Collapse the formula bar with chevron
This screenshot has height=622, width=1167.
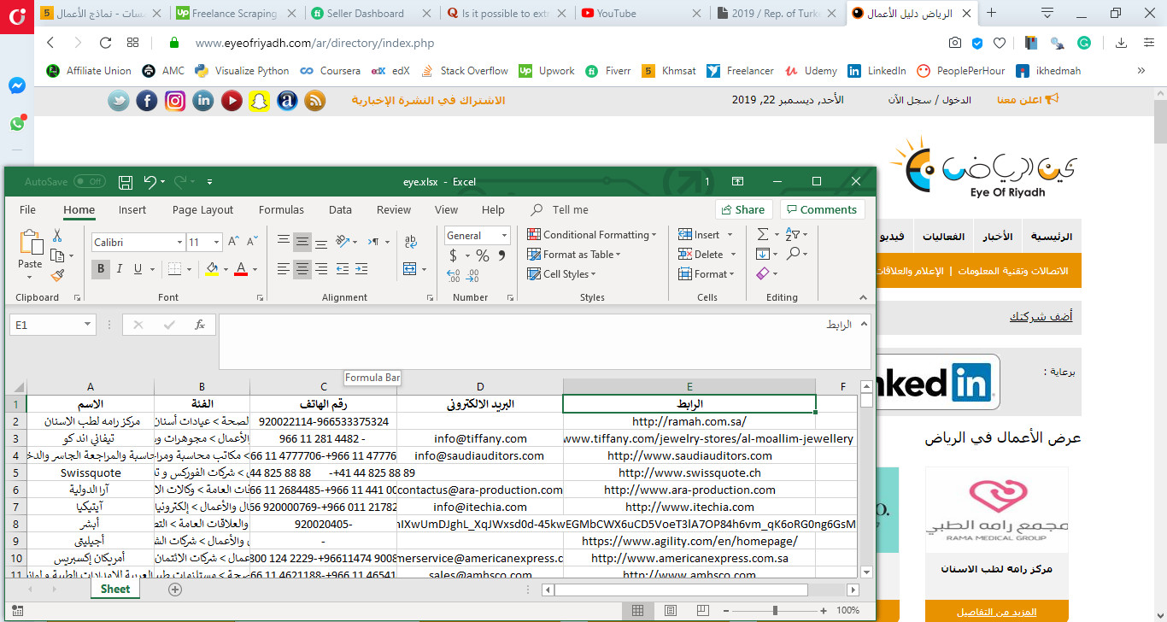(x=863, y=324)
